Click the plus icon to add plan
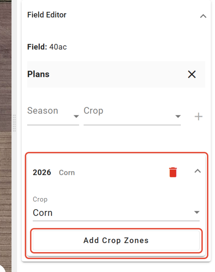215x272 pixels. 199,117
